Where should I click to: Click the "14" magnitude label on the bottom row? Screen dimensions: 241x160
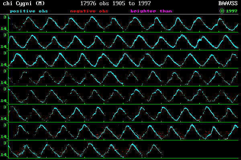[x=4, y=155]
